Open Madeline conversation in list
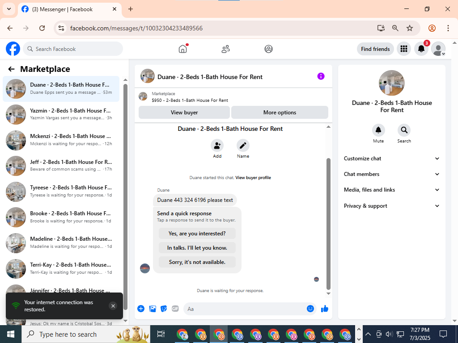Screen dimensions: 458x343 coord(61,243)
